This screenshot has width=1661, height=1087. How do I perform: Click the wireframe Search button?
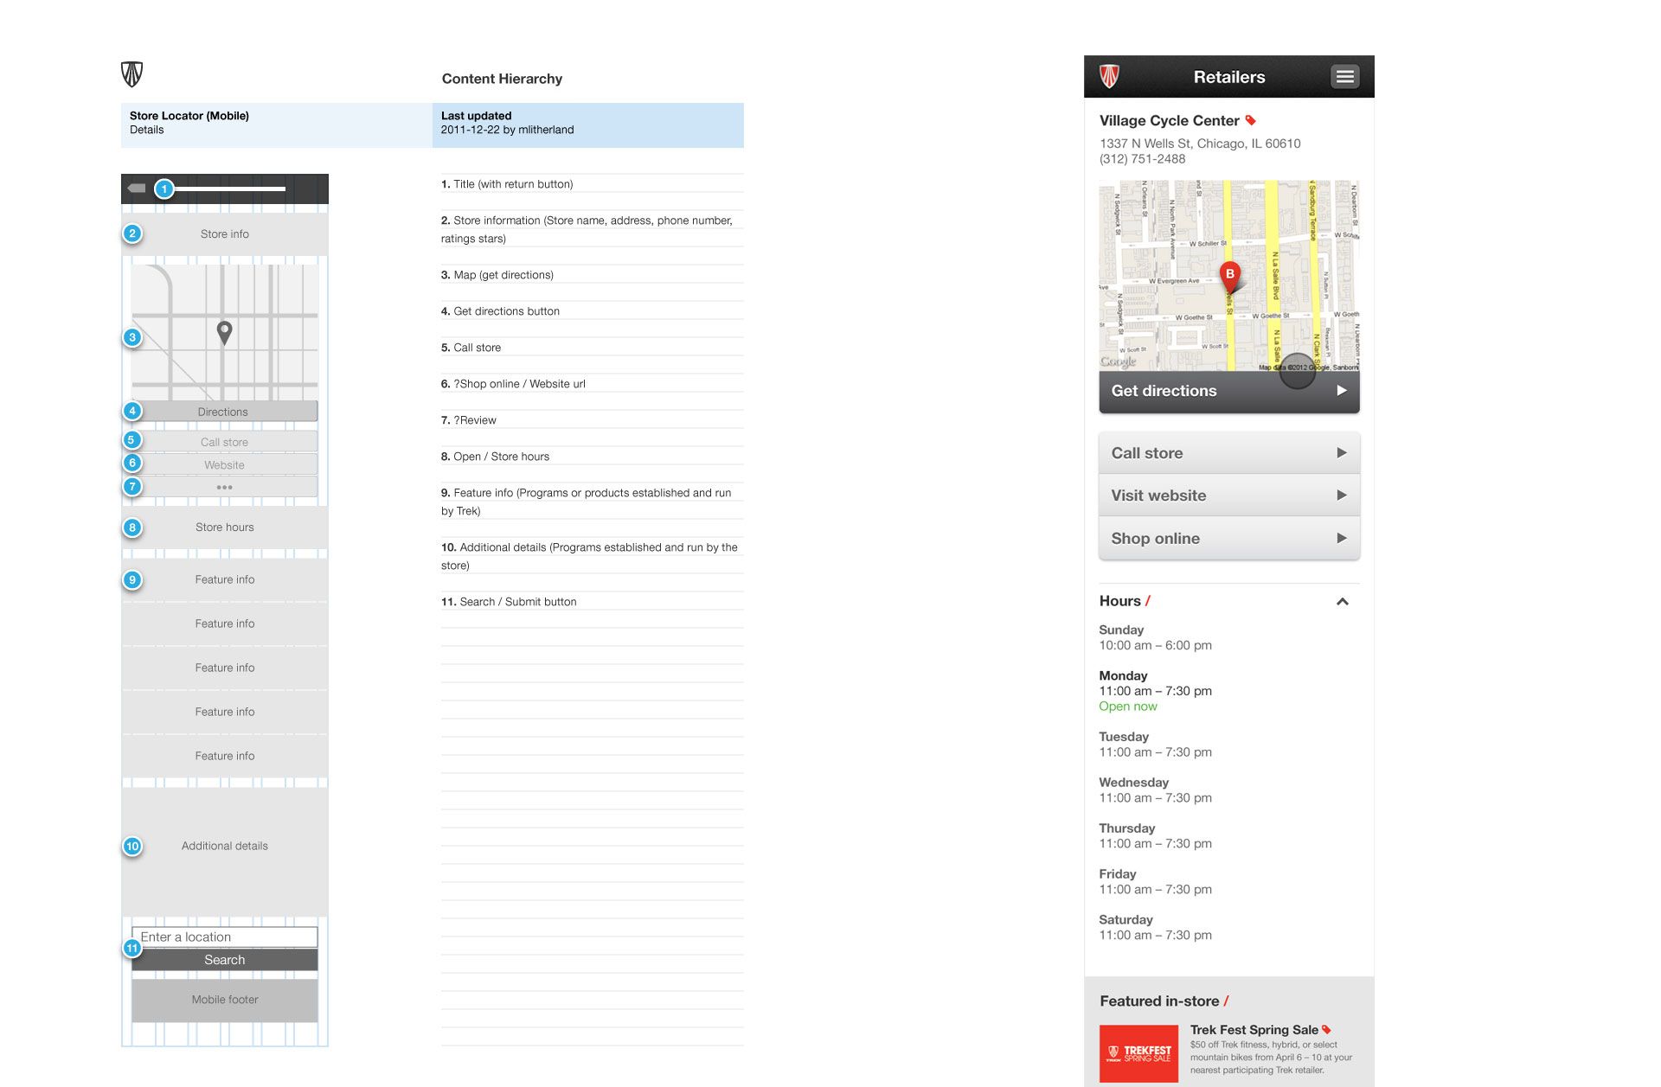click(225, 960)
